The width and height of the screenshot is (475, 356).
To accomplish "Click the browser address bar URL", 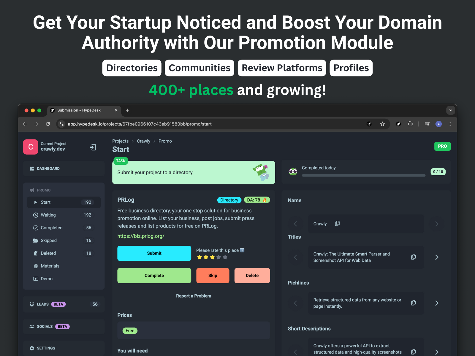I will [140, 124].
